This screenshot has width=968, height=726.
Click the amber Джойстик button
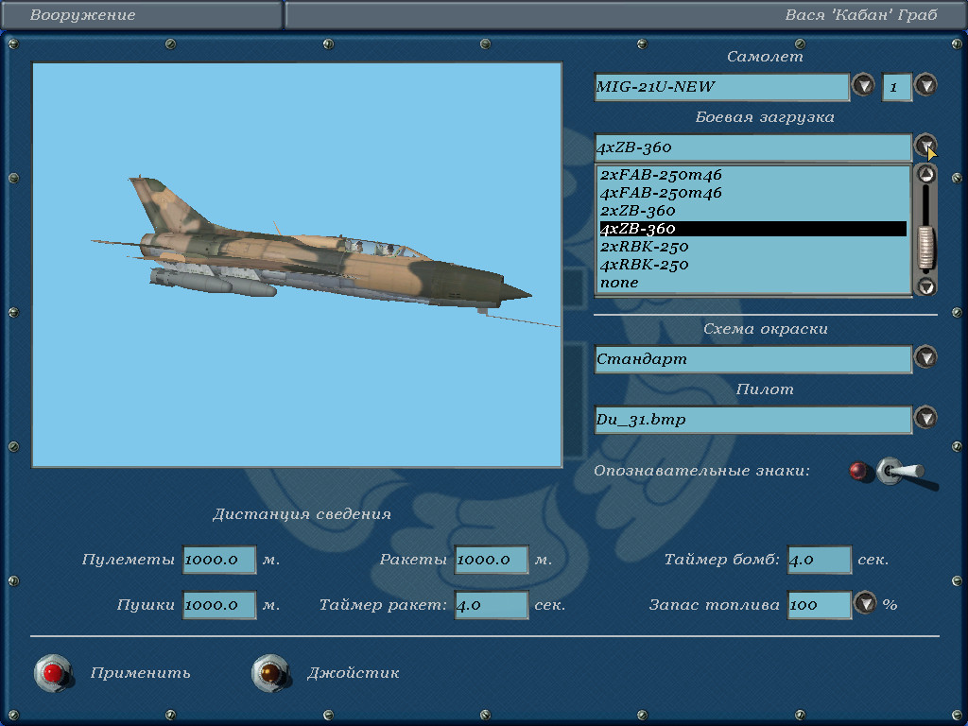(x=270, y=673)
